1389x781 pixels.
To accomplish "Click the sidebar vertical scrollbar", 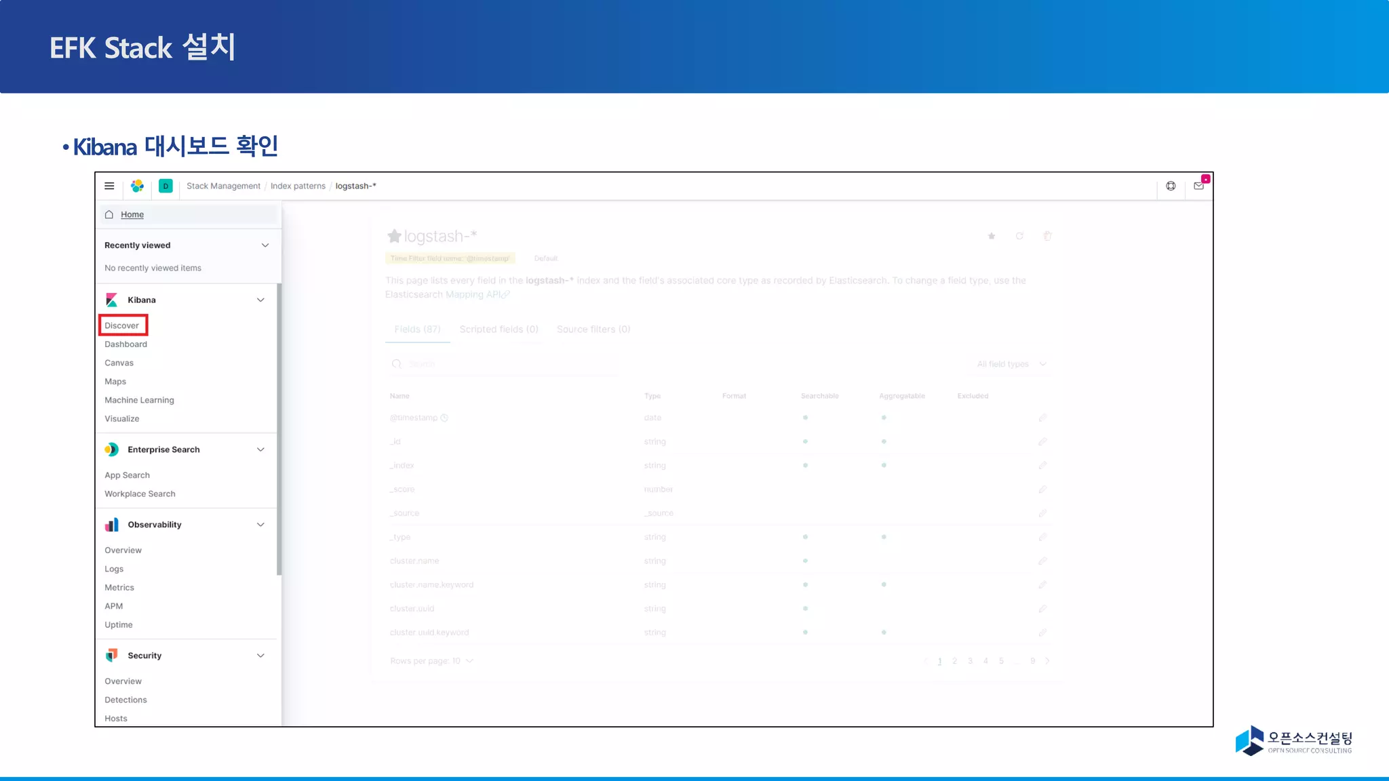I will [279, 429].
